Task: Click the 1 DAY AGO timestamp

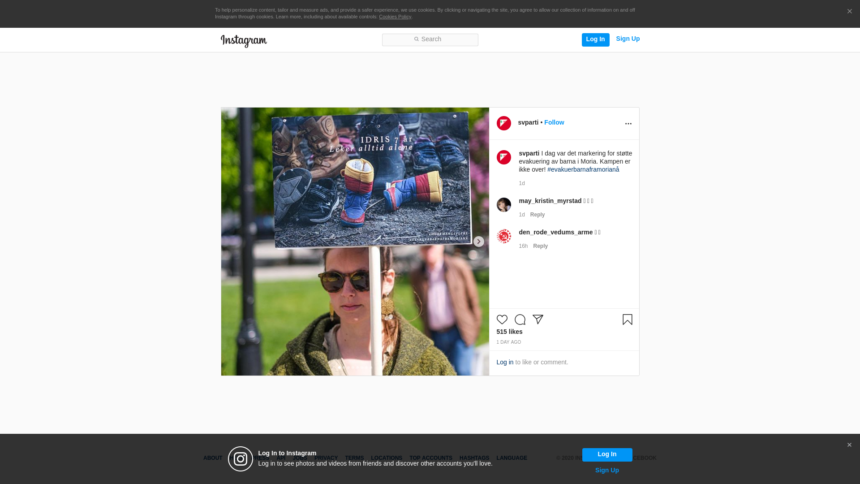Action: 508,342
